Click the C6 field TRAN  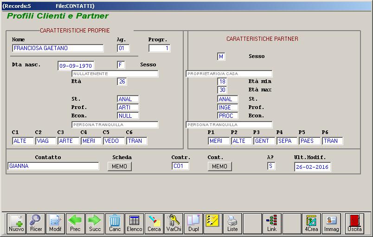point(136,141)
